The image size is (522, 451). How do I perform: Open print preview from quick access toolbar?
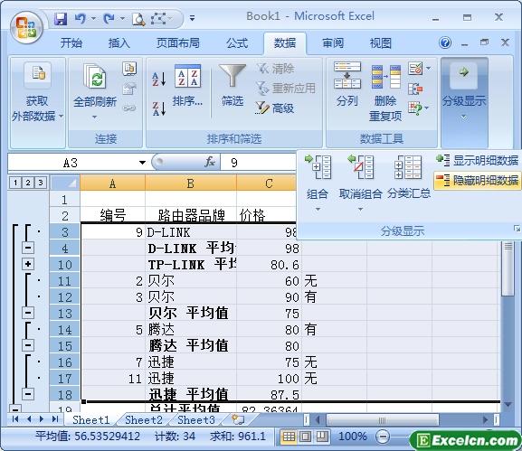click(138, 19)
